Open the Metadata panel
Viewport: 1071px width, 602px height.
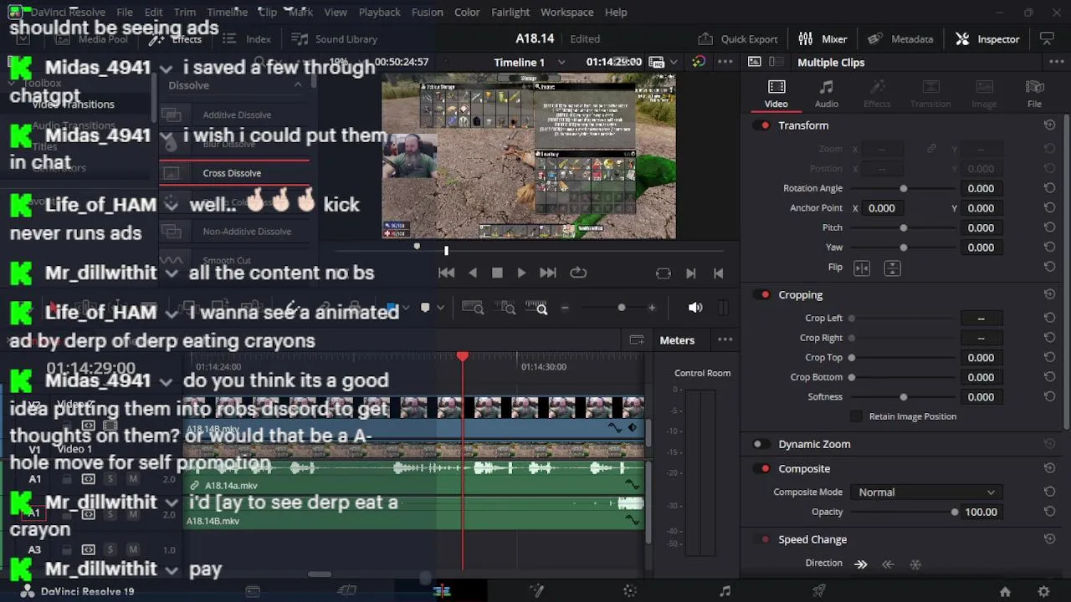900,38
